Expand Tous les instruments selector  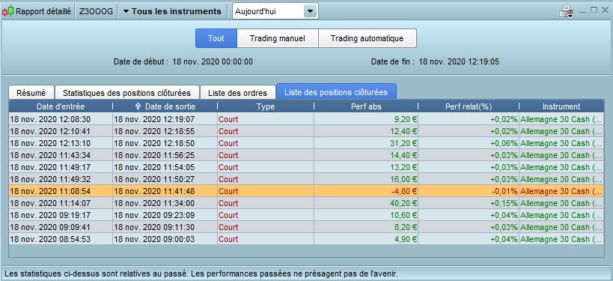[x=172, y=11]
